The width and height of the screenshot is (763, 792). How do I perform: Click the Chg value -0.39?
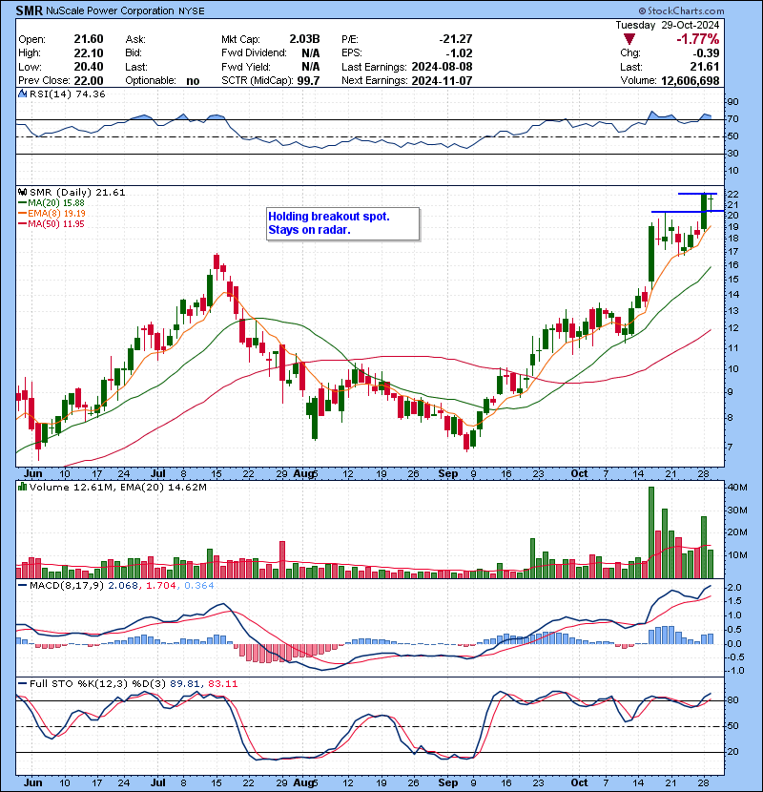(707, 53)
